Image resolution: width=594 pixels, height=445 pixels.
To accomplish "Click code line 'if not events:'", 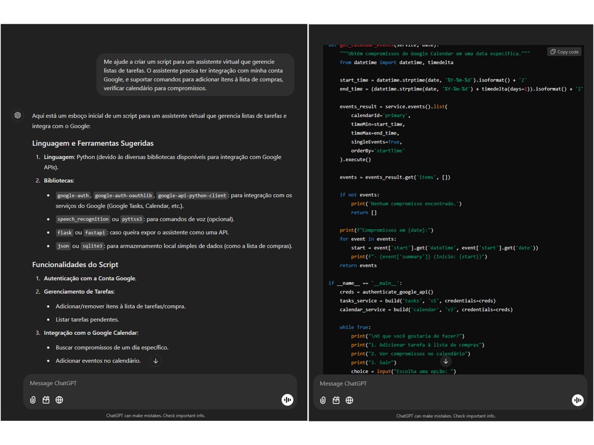I will pyautogui.click(x=359, y=195).
